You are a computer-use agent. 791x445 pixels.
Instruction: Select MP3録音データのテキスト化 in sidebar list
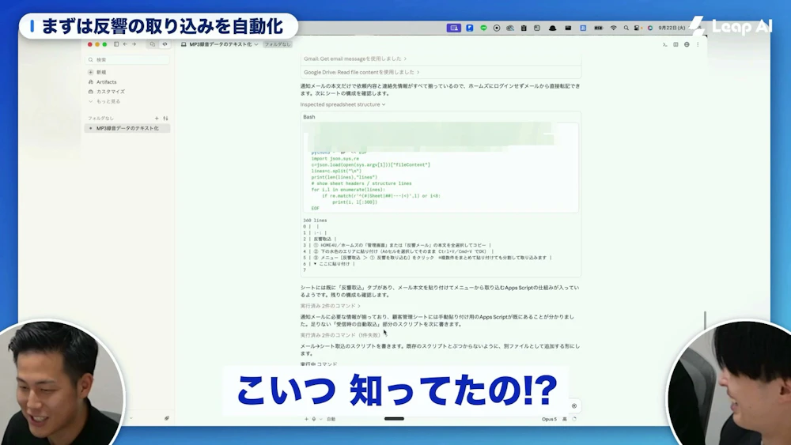127,129
